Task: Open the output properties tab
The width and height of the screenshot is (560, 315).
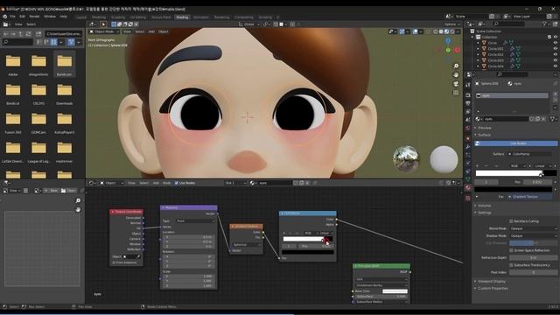Action: (468, 103)
